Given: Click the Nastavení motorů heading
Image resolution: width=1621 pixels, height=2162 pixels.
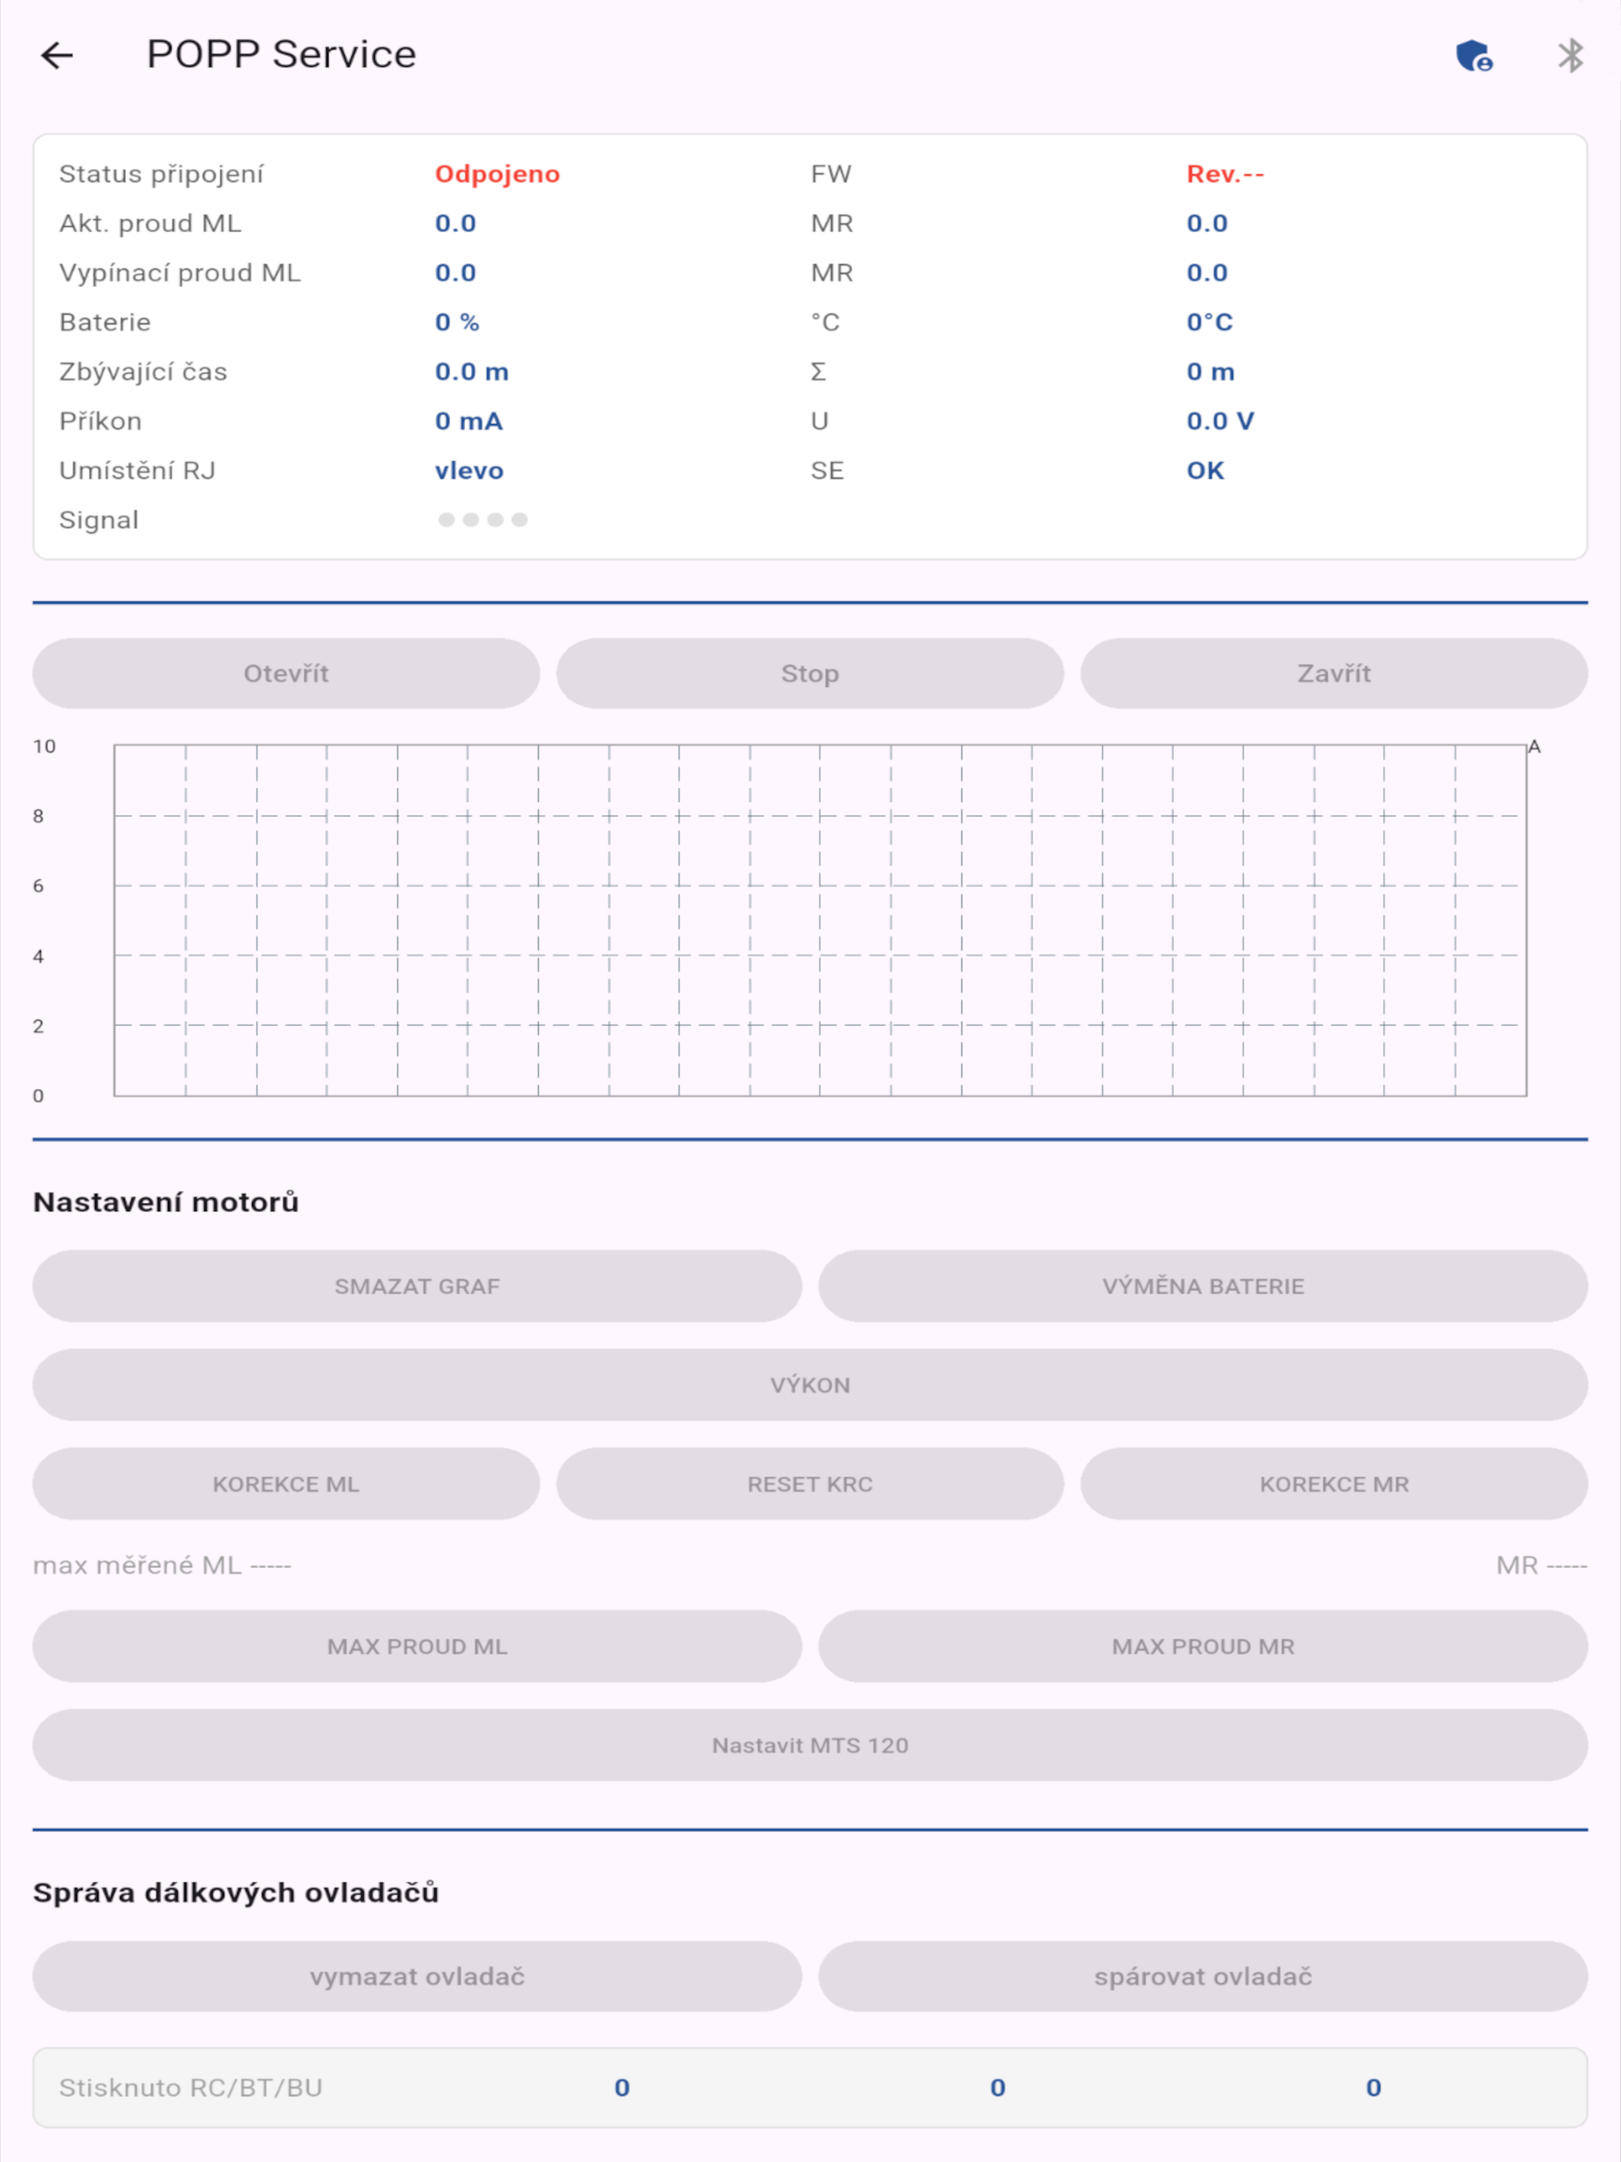Looking at the screenshot, I should pos(166,1202).
